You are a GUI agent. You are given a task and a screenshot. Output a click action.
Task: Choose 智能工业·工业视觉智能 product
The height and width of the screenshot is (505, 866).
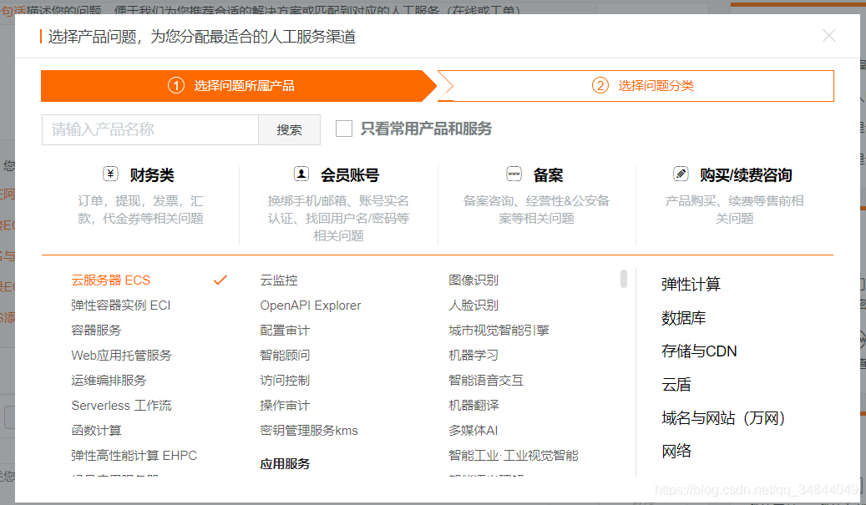(513, 455)
